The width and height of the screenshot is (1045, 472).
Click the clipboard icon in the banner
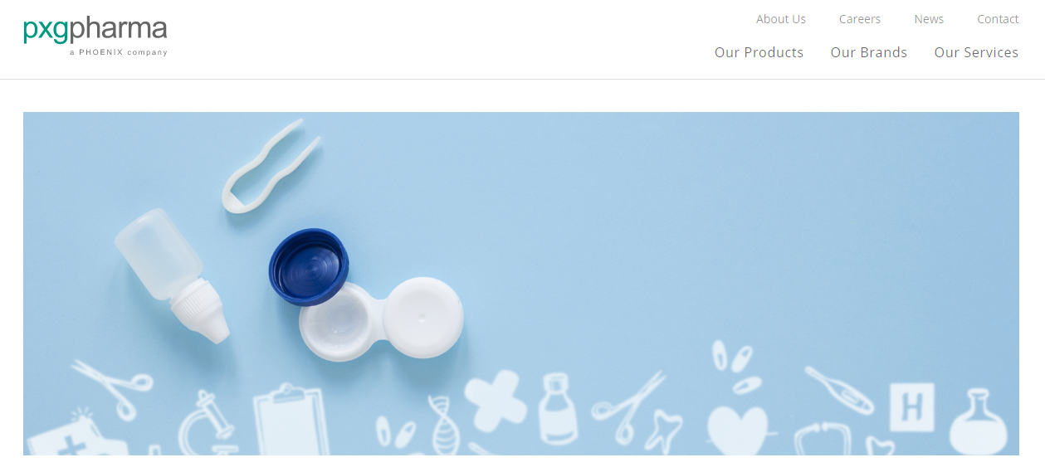tap(291, 420)
